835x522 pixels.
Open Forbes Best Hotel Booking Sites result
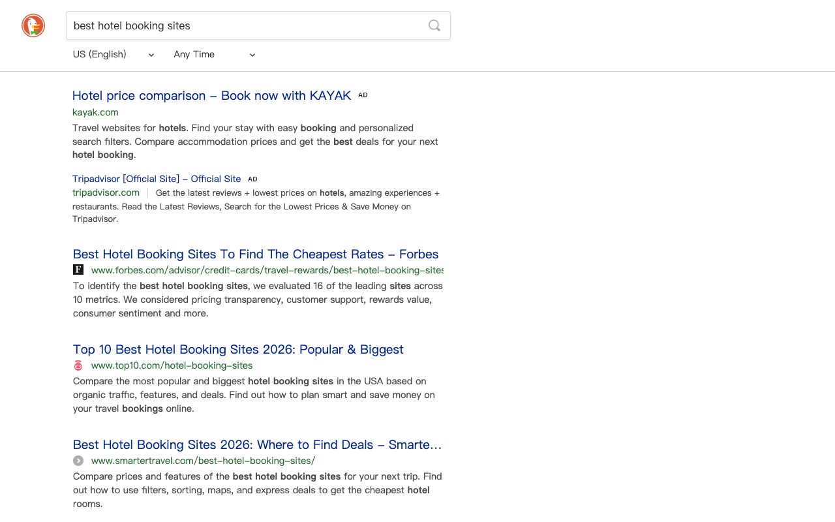[x=256, y=254]
